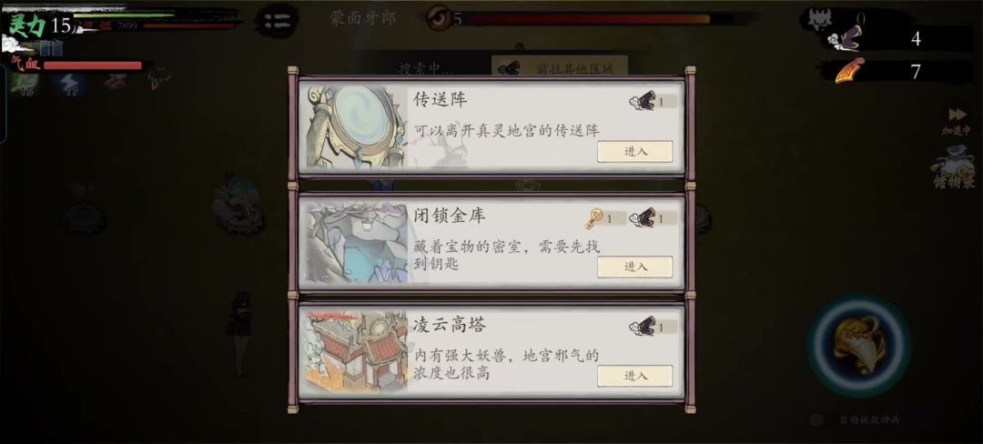Select the 前往其他区域 tab
983x444 pixels.
(x=559, y=67)
